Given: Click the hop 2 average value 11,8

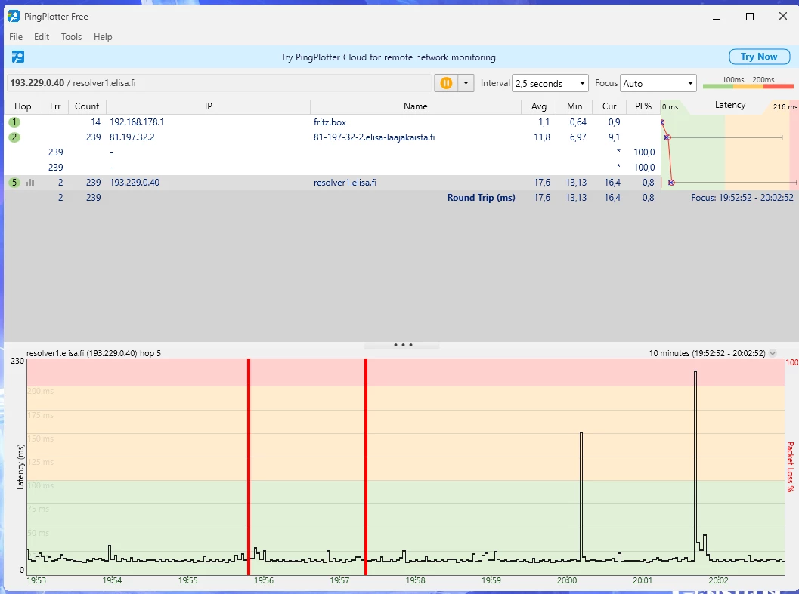Looking at the screenshot, I should click(542, 137).
